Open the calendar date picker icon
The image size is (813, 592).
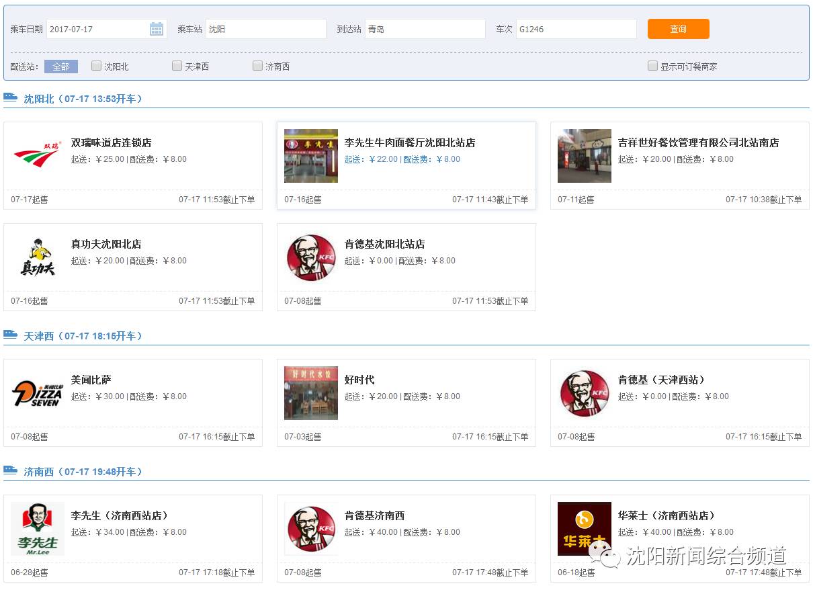tap(157, 29)
